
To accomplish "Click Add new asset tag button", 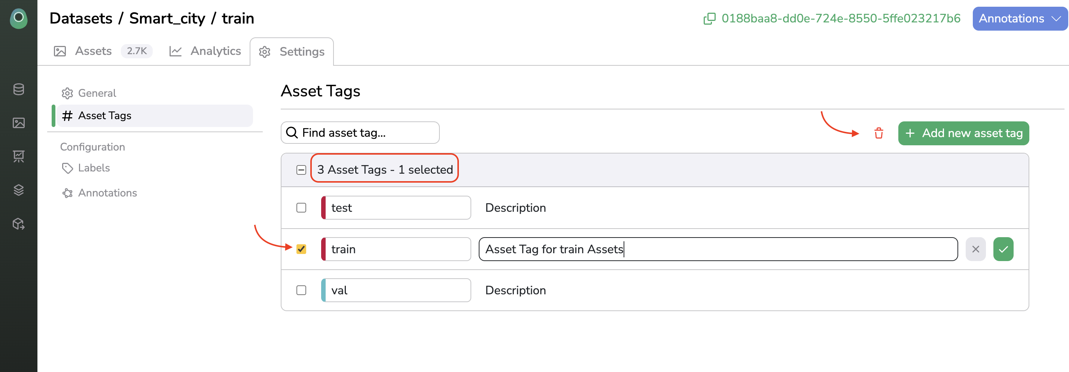I will (963, 133).
